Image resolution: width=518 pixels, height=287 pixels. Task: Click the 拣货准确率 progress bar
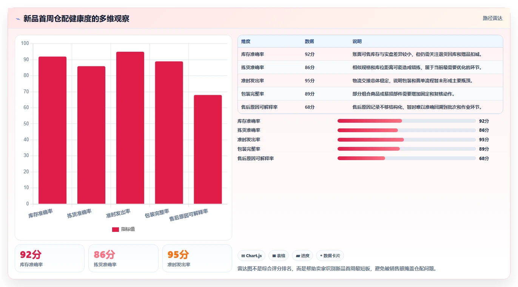point(407,130)
